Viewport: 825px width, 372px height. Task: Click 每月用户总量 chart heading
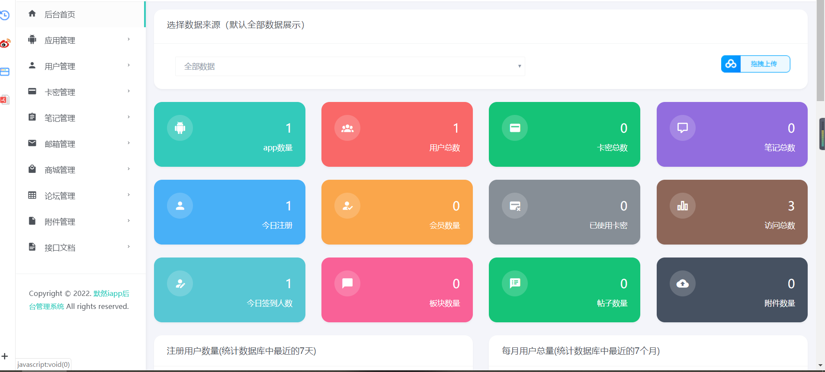581,351
